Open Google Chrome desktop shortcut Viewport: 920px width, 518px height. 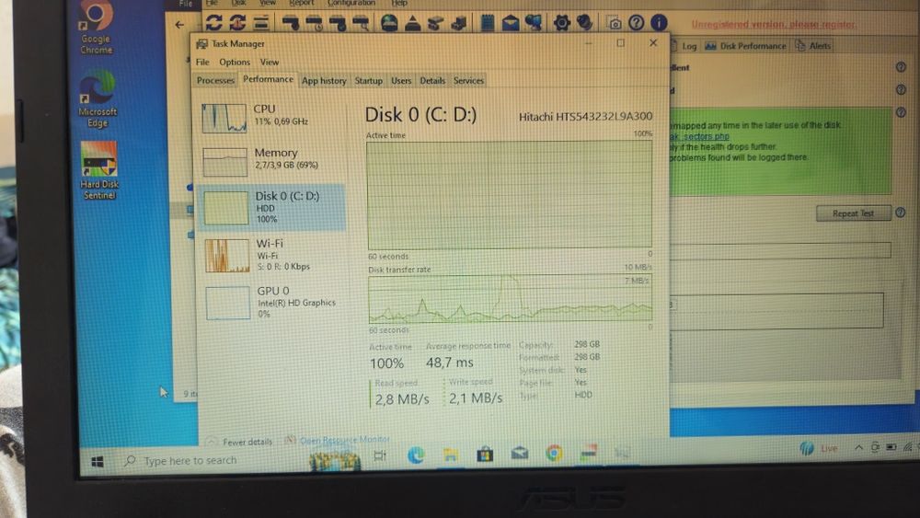click(97, 29)
